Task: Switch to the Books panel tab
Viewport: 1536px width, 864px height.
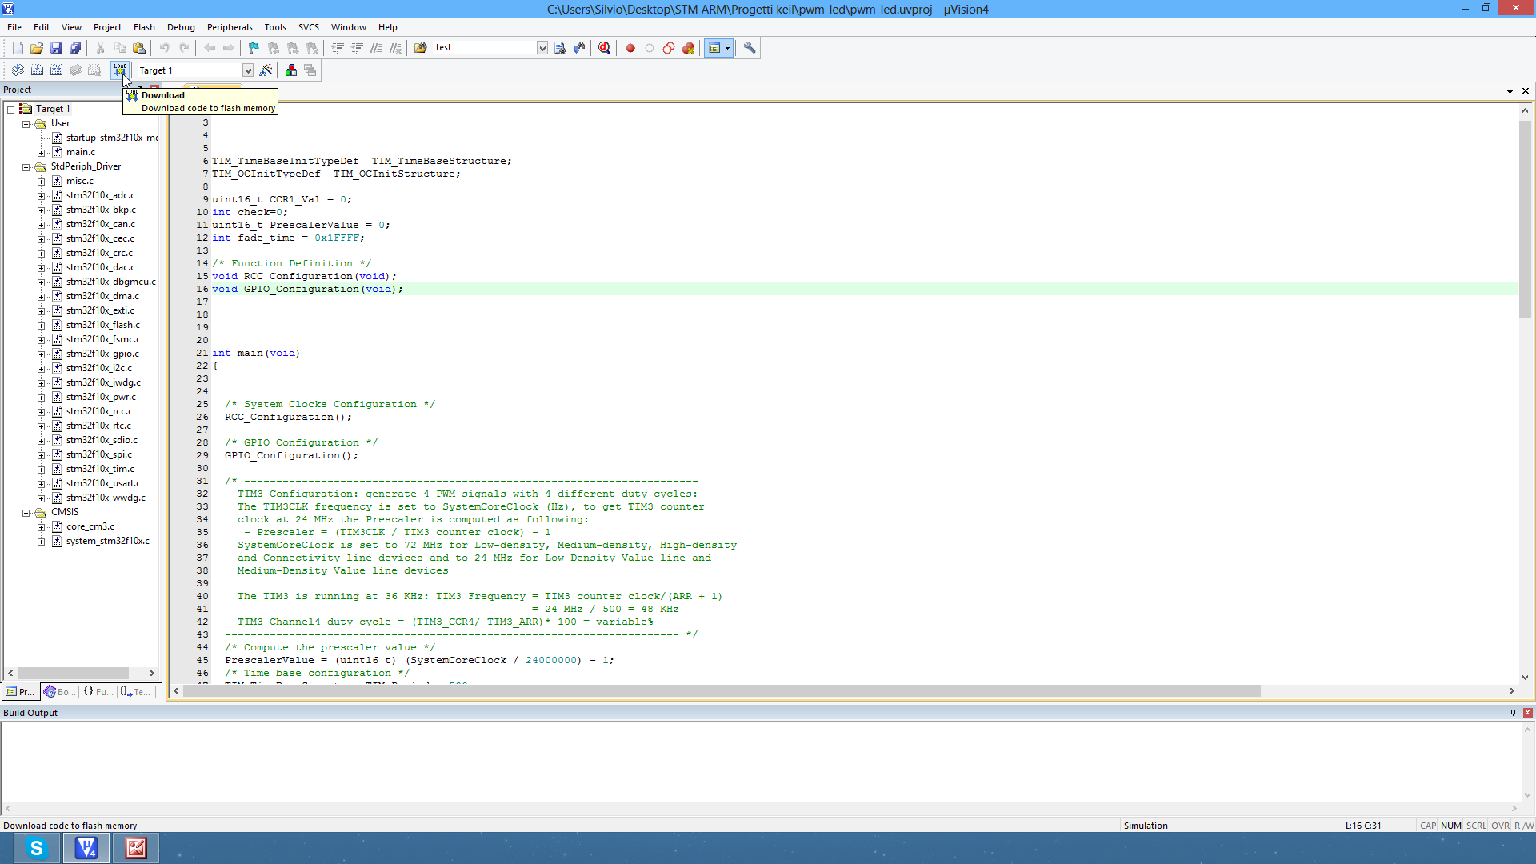Action: point(60,692)
